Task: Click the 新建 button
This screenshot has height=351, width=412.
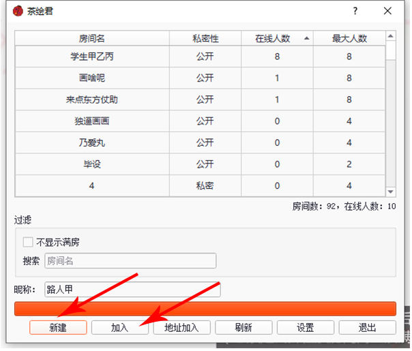Action: [x=58, y=327]
